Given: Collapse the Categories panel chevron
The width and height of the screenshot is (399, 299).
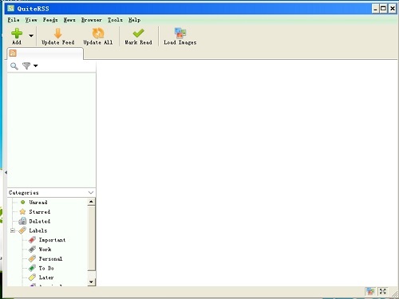Looking at the screenshot, I should (91, 192).
